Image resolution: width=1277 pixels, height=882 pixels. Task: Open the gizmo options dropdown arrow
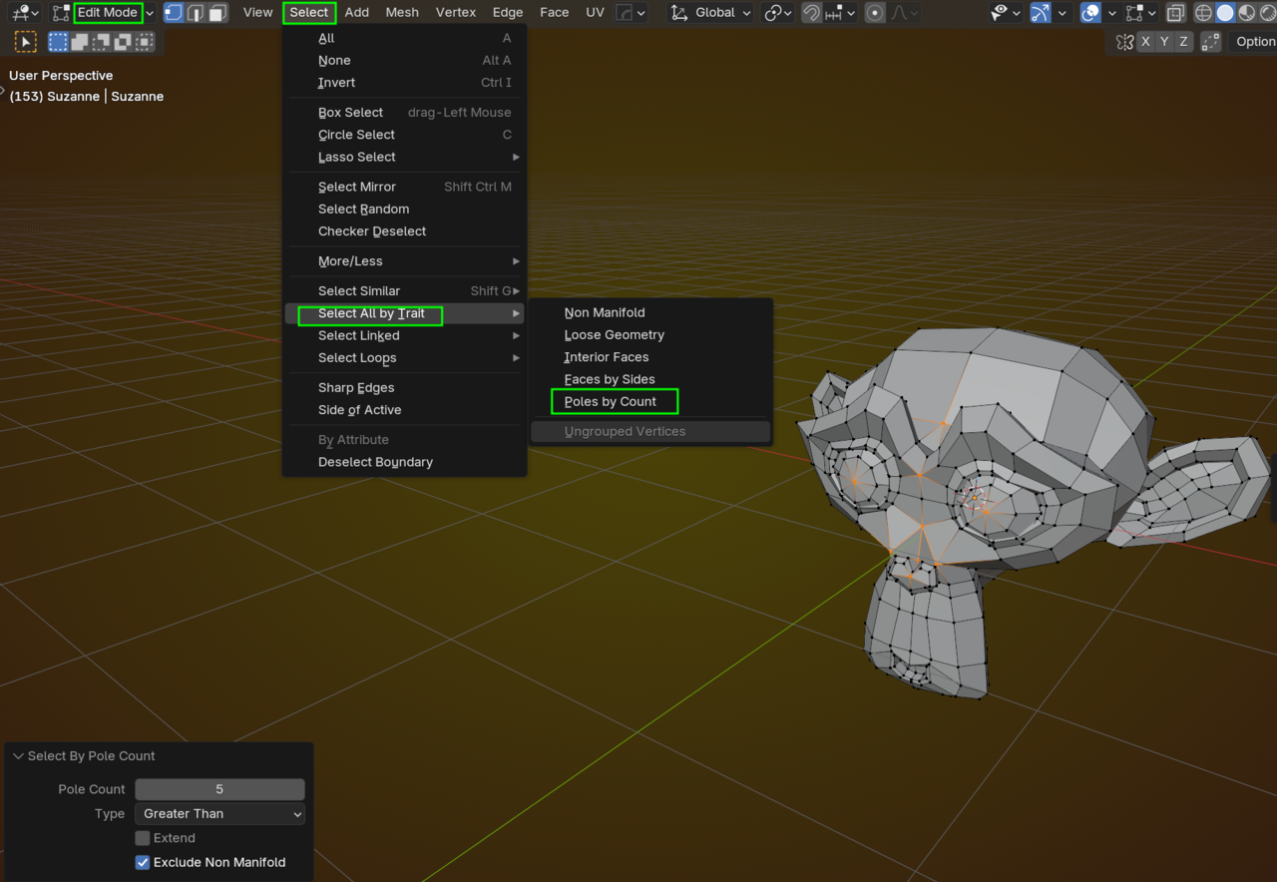[x=1062, y=13]
